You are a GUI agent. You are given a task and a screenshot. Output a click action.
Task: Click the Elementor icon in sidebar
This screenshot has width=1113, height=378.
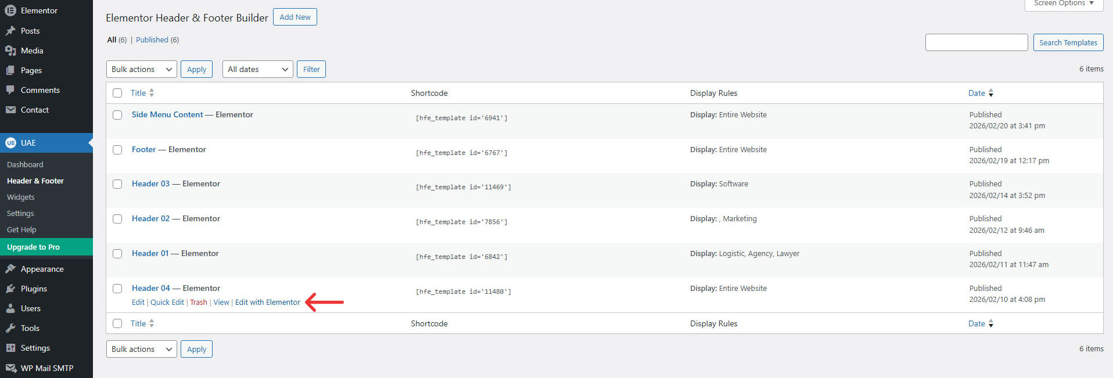(10, 10)
